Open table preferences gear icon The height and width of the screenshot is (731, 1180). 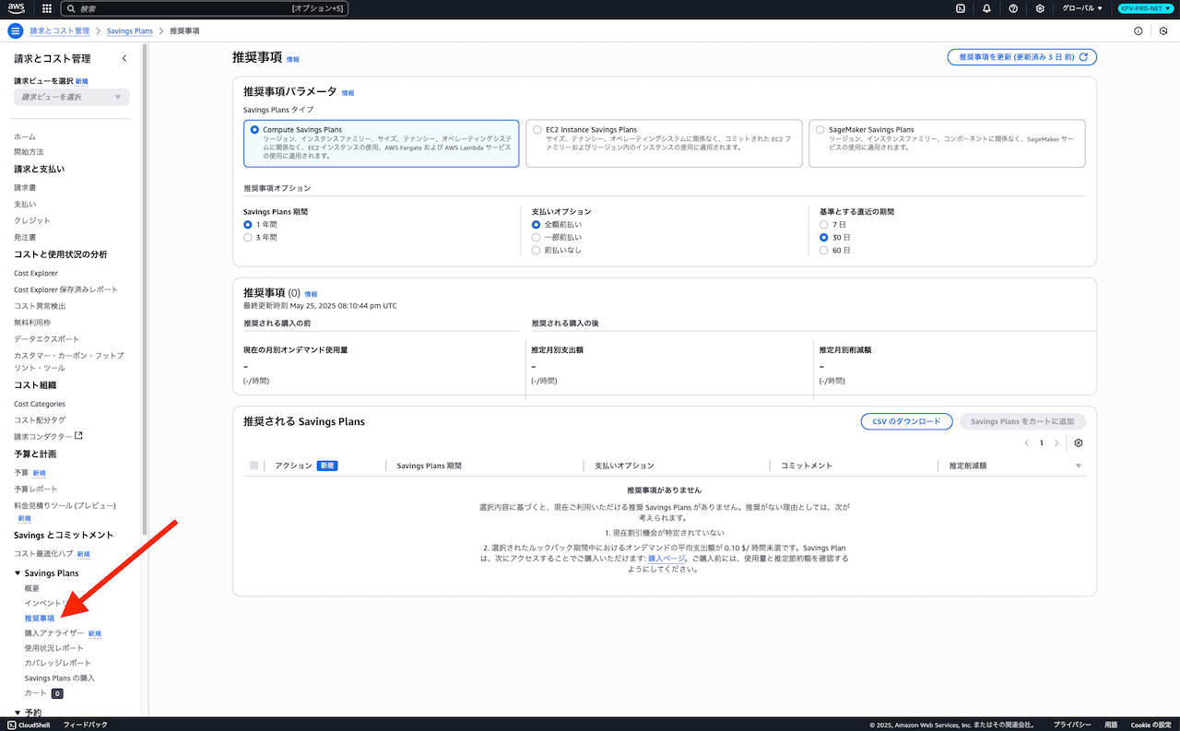[x=1079, y=443]
